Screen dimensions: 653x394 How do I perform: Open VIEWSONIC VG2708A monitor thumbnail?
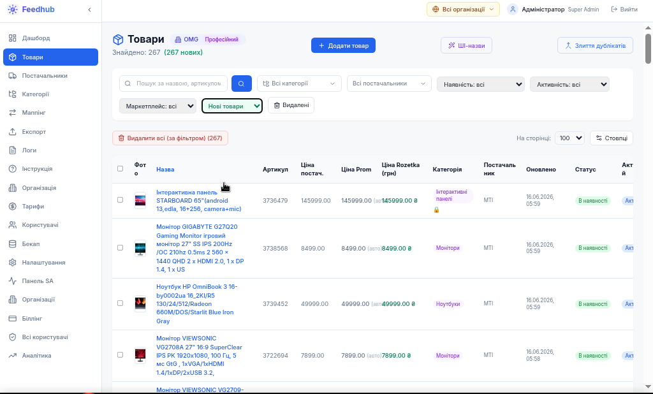click(x=140, y=355)
